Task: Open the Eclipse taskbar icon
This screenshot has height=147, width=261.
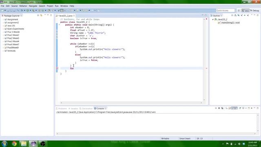Action: coord(33,144)
